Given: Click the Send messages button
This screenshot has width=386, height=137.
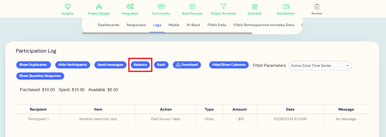Looking at the screenshot, I should (110, 65).
